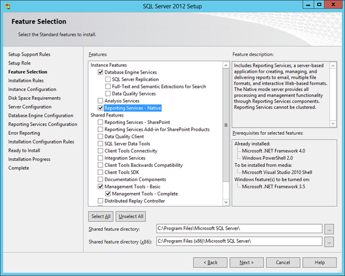Click Shared Features group heading

(107, 115)
